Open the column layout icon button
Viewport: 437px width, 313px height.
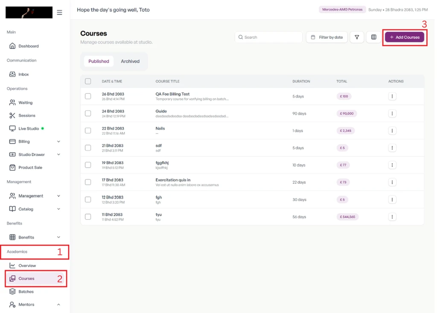point(374,37)
